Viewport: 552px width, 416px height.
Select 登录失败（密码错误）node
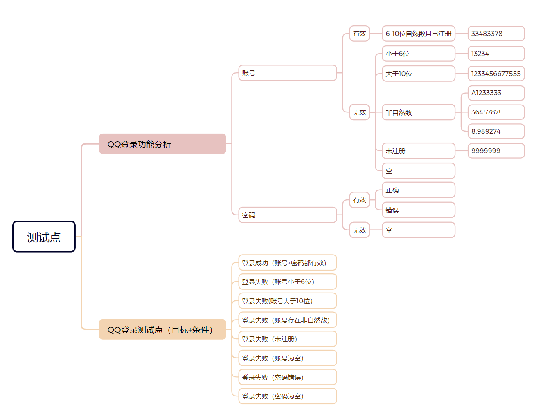[288, 377]
